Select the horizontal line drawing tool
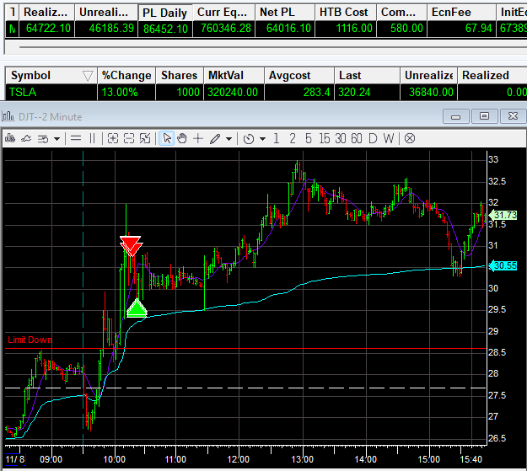Viewport: 527px width, 471px height. (x=76, y=138)
